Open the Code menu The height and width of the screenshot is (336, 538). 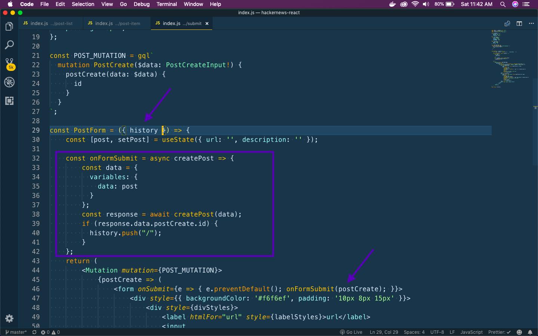[27, 4]
